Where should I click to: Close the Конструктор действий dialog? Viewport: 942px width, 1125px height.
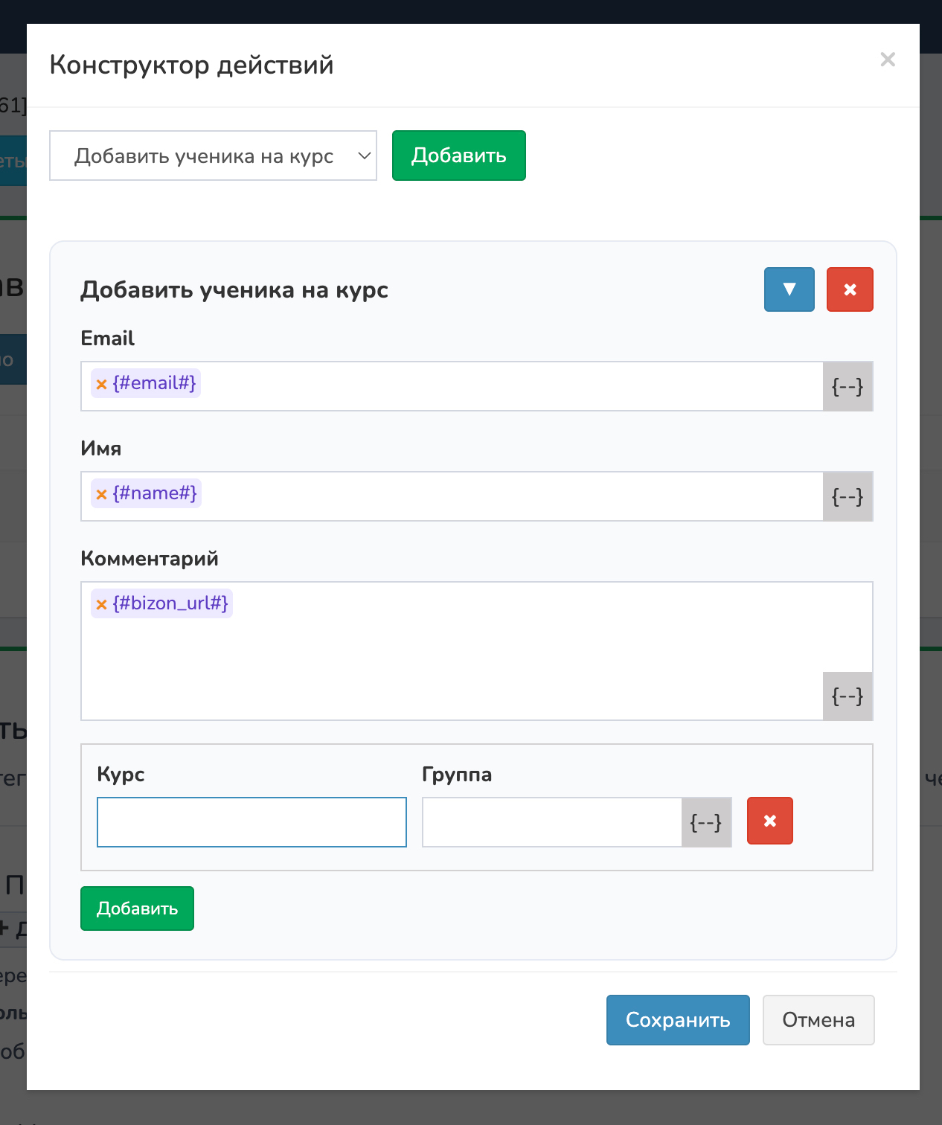click(x=887, y=60)
